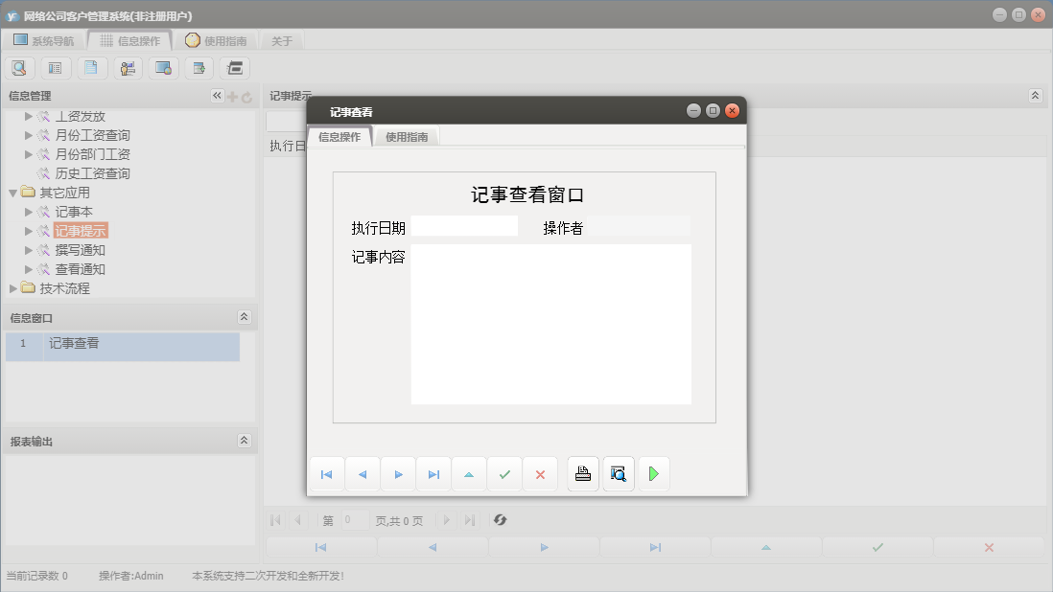Viewport: 1053px width, 592px height.
Task: Expand the 技术流程 folder
Action: pyautogui.click(x=12, y=287)
